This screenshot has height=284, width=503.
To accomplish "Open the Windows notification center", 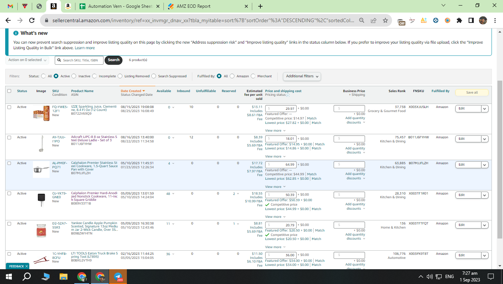I will [x=491, y=277].
